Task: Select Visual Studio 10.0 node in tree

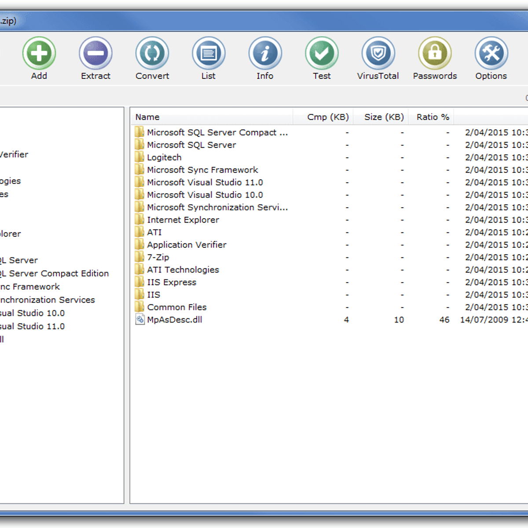Action: 32,313
